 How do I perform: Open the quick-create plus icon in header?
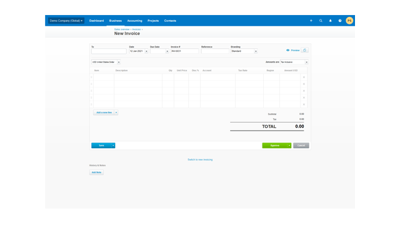(x=311, y=21)
